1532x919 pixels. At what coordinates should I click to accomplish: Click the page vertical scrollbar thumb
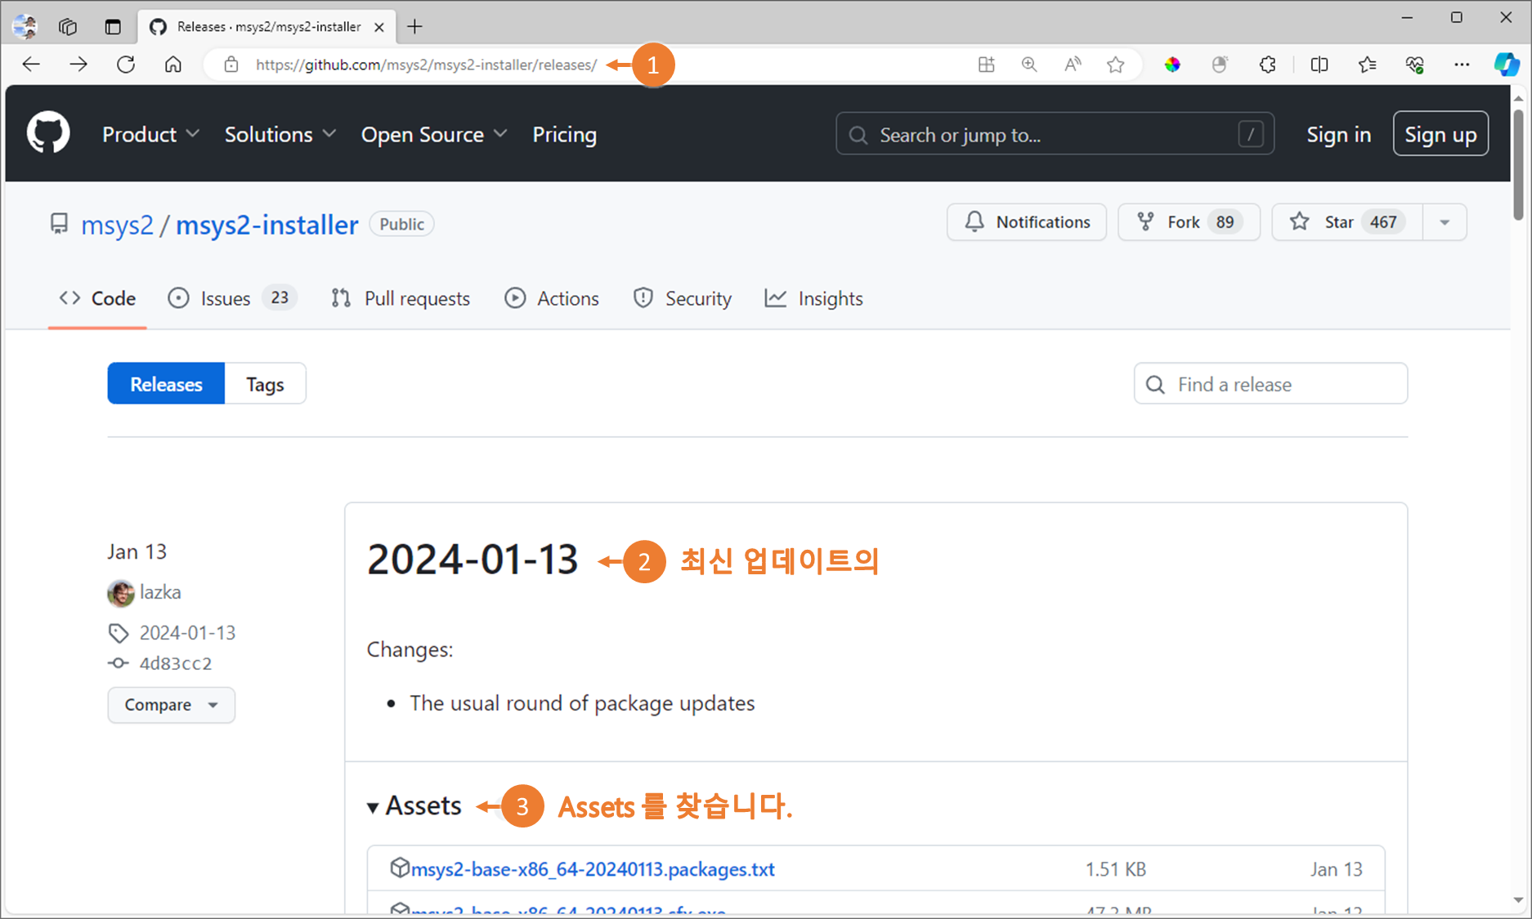click(x=1518, y=163)
